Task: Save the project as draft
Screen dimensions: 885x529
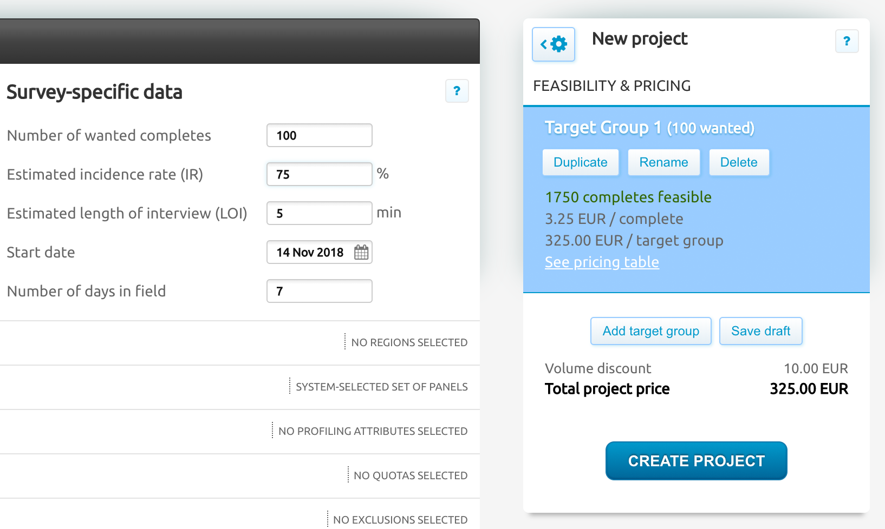Action: [761, 331]
